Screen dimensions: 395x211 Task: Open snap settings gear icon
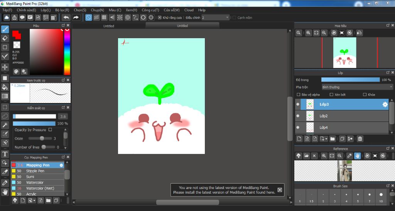tap(151, 17)
